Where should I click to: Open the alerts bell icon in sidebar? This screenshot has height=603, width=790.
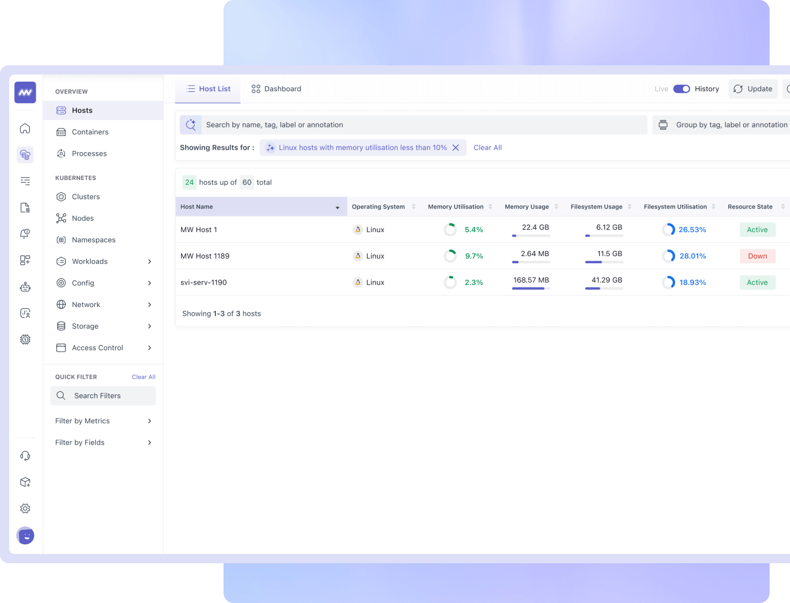pyautogui.click(x=25, y=234)
